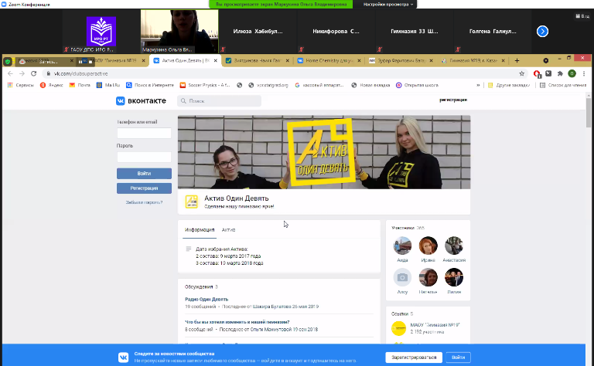Bookmark page with the star icon
The image size is (594, 366).
(x=521, y=73)
